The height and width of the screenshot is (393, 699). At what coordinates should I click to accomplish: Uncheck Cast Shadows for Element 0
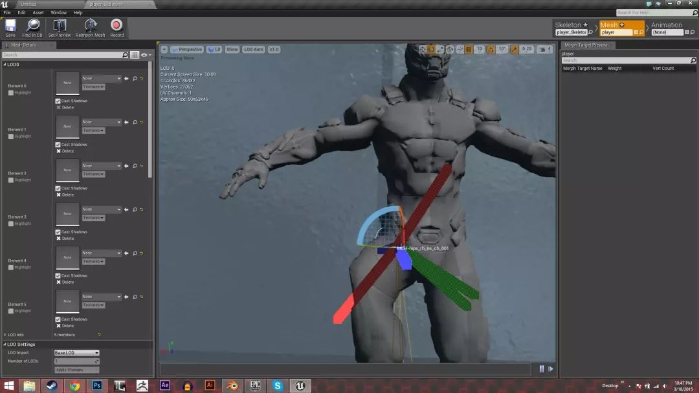pos(58,101)
